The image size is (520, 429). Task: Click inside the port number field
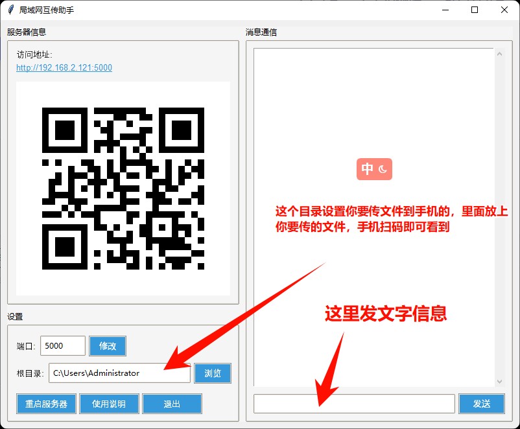62,345
